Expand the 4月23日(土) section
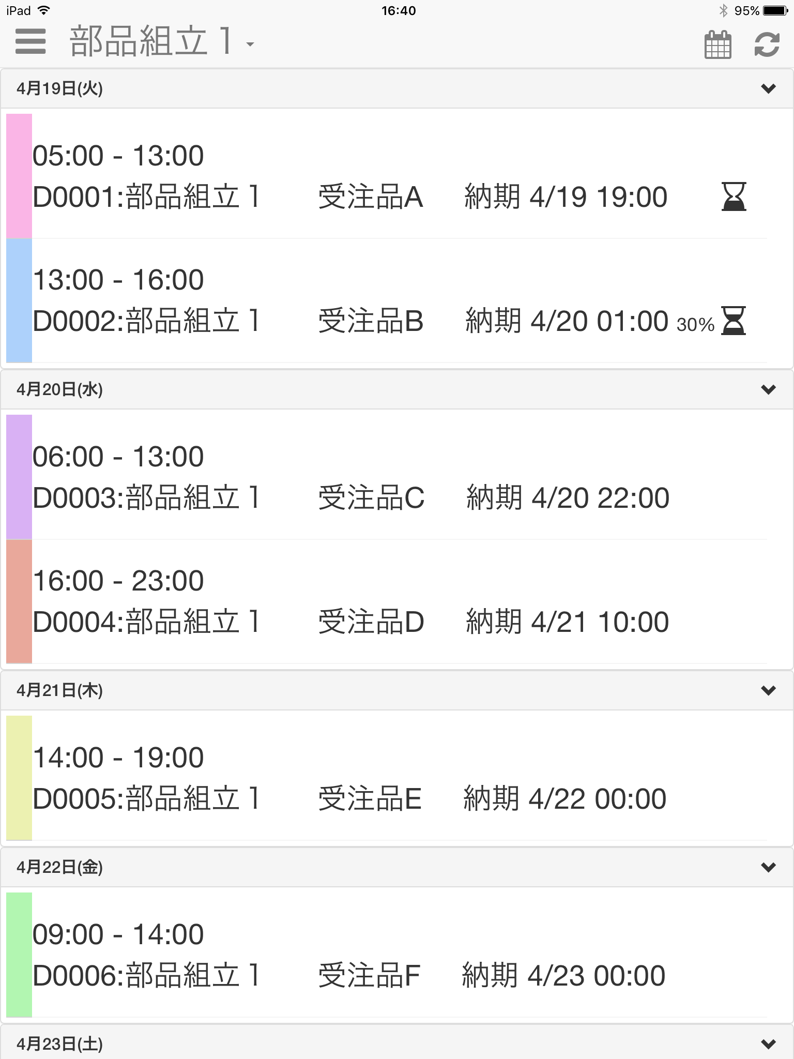Screen dimensions: 794x1059 click(x=769, y=1044)
